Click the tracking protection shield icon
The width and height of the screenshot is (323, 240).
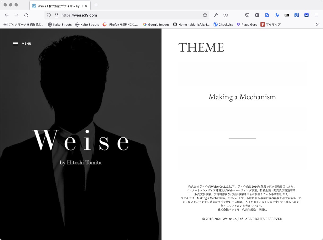(x=49, y=15)
